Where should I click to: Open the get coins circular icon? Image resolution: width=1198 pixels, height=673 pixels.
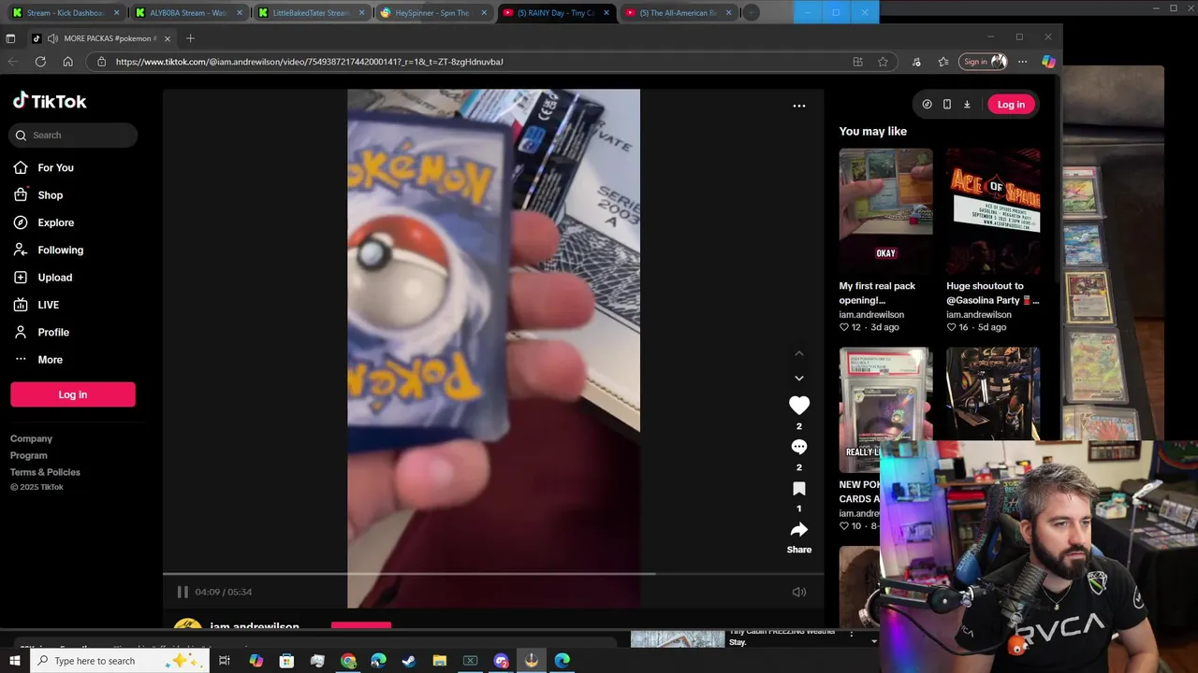[x=927, y=105]
